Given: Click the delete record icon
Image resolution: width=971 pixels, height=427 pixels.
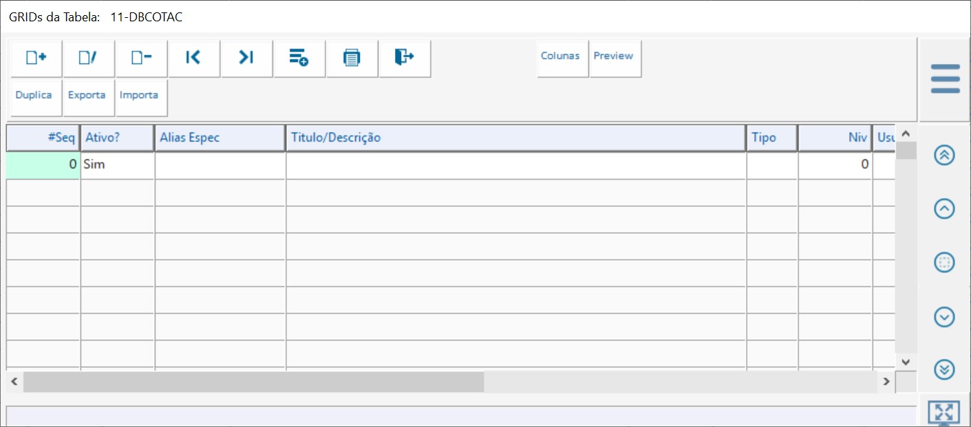Looking at the screenshot, I should (x=141, y=58).
